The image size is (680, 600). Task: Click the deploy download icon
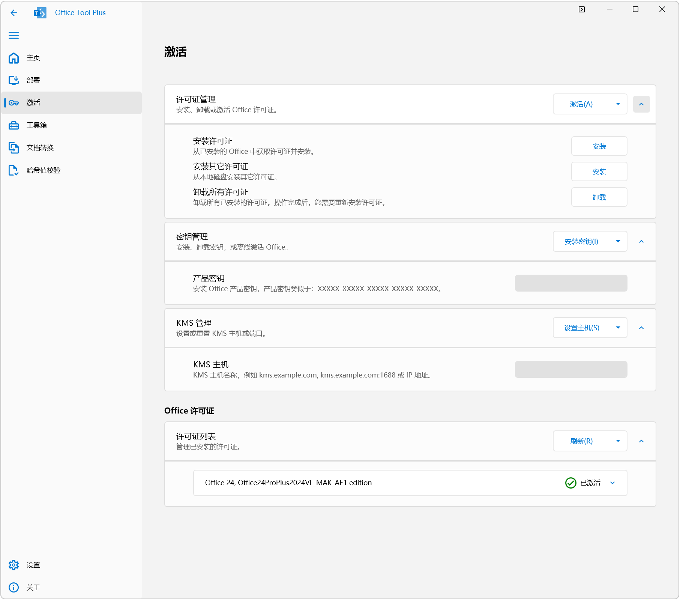click(x=14, y=80)
